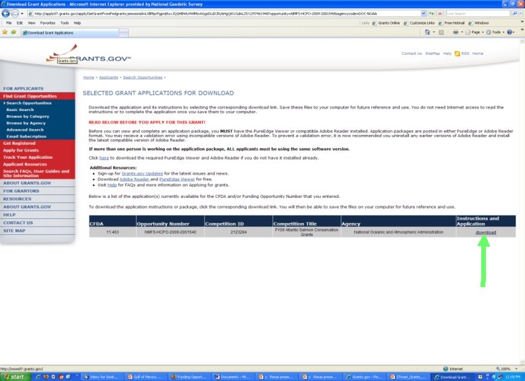Go back with the browser Back arrow
Image resolution: width=525 pixels, height=381 pixels.
point(6,14)
